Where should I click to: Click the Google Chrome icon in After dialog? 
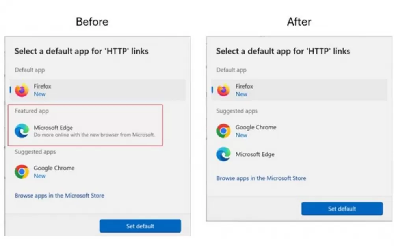point(223,131)
